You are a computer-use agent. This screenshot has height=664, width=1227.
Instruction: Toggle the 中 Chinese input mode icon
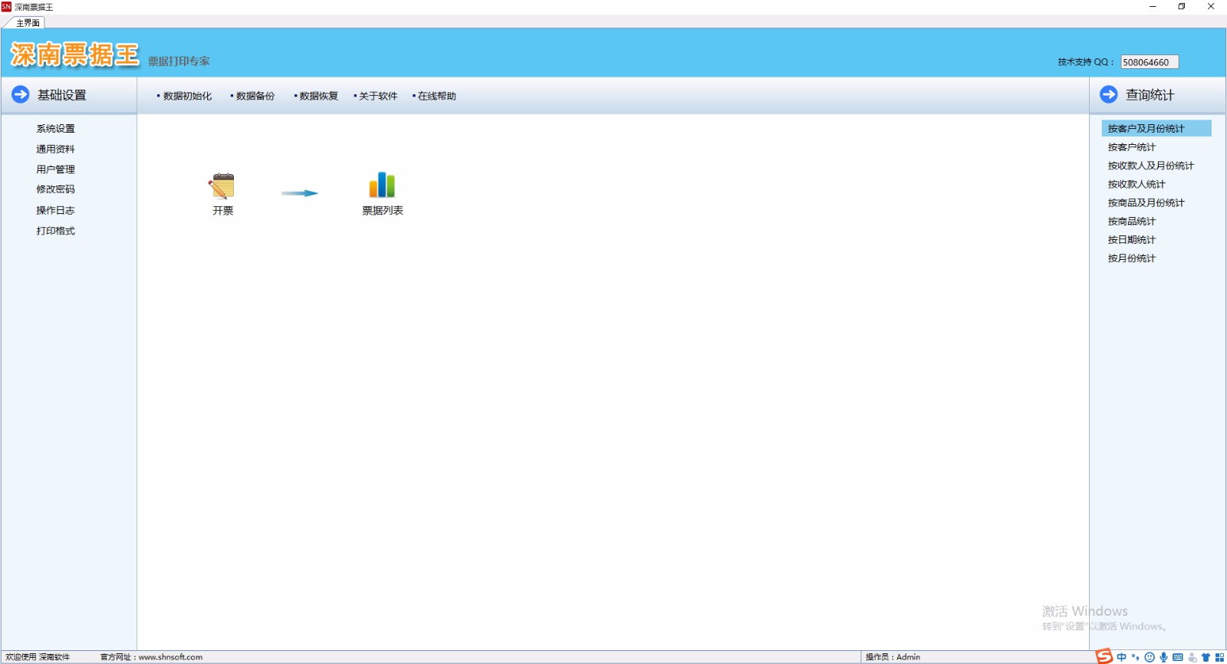click(1122, 657)
